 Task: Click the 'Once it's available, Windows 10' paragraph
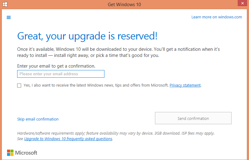point(119,52)
